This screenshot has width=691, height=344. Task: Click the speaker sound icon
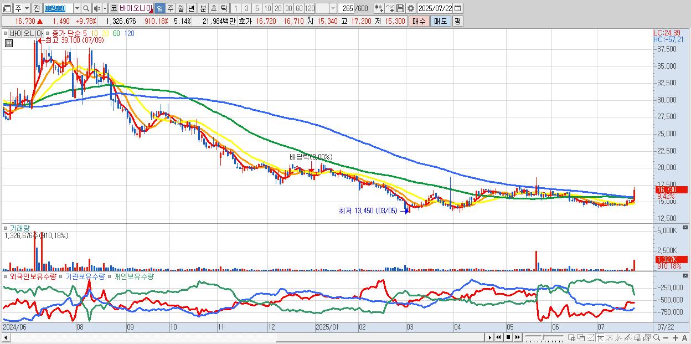97,8
